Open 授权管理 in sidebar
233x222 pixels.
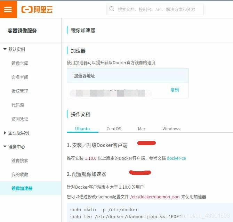point(20,91)
